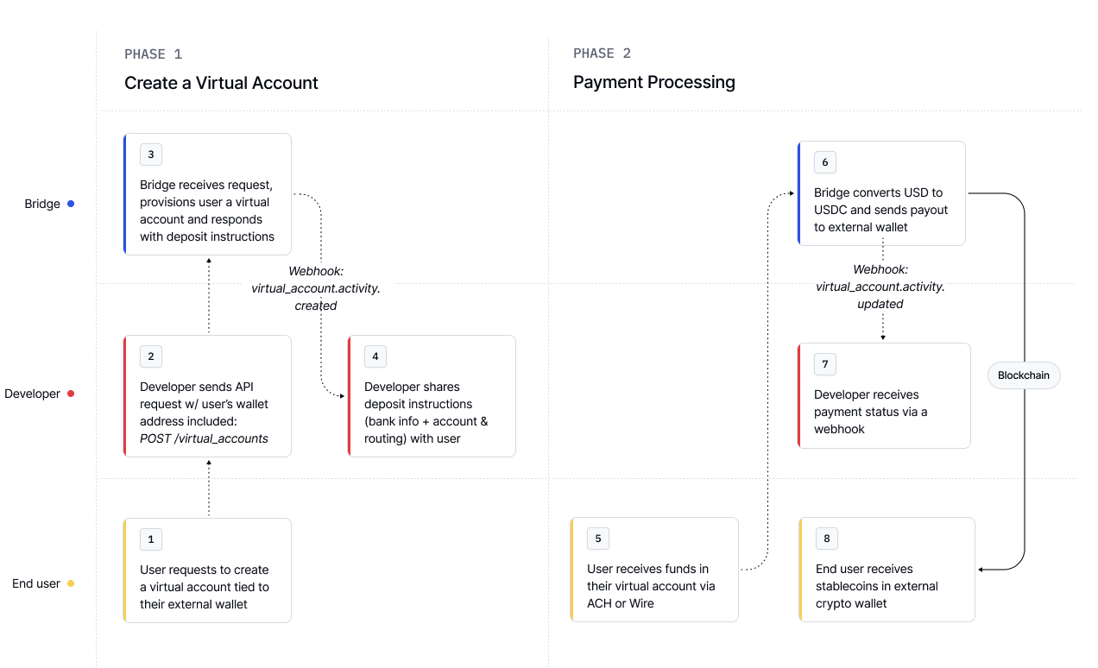This screenshot has width=1098, height=668.
Task: Click the step 3 number badge
Action: (x=151, y=154)
